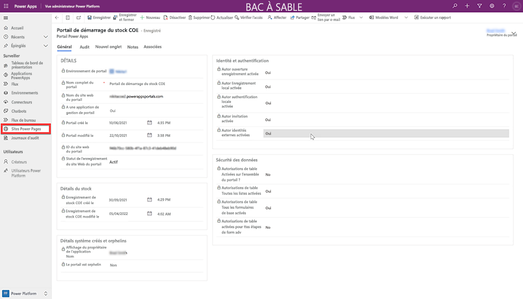The image size is (523, 299).
Task: Open Utilisateurs Power Platform in sidebar
Action: (26, 173)
